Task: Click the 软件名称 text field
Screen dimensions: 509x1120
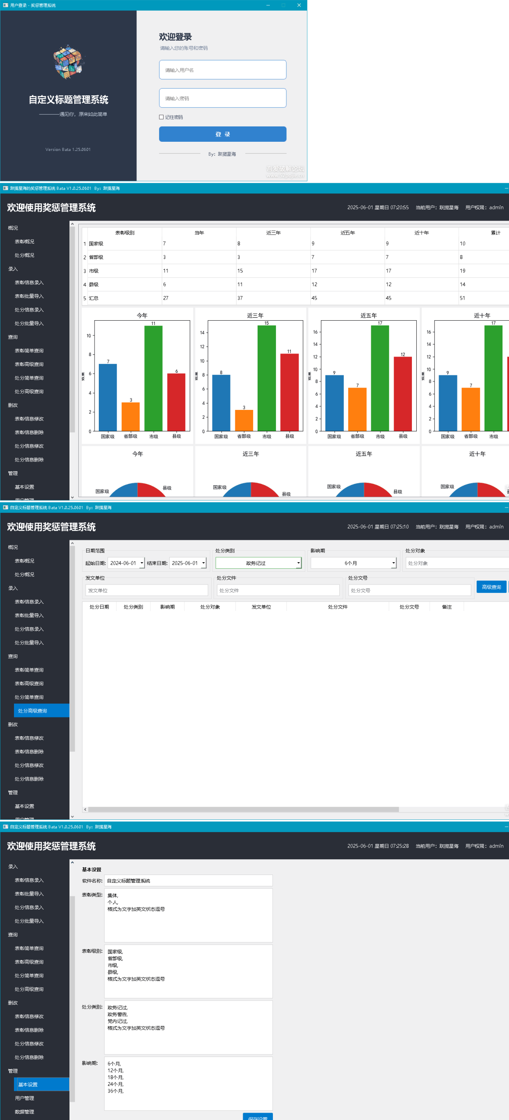Action: click(x=188, y=881)
